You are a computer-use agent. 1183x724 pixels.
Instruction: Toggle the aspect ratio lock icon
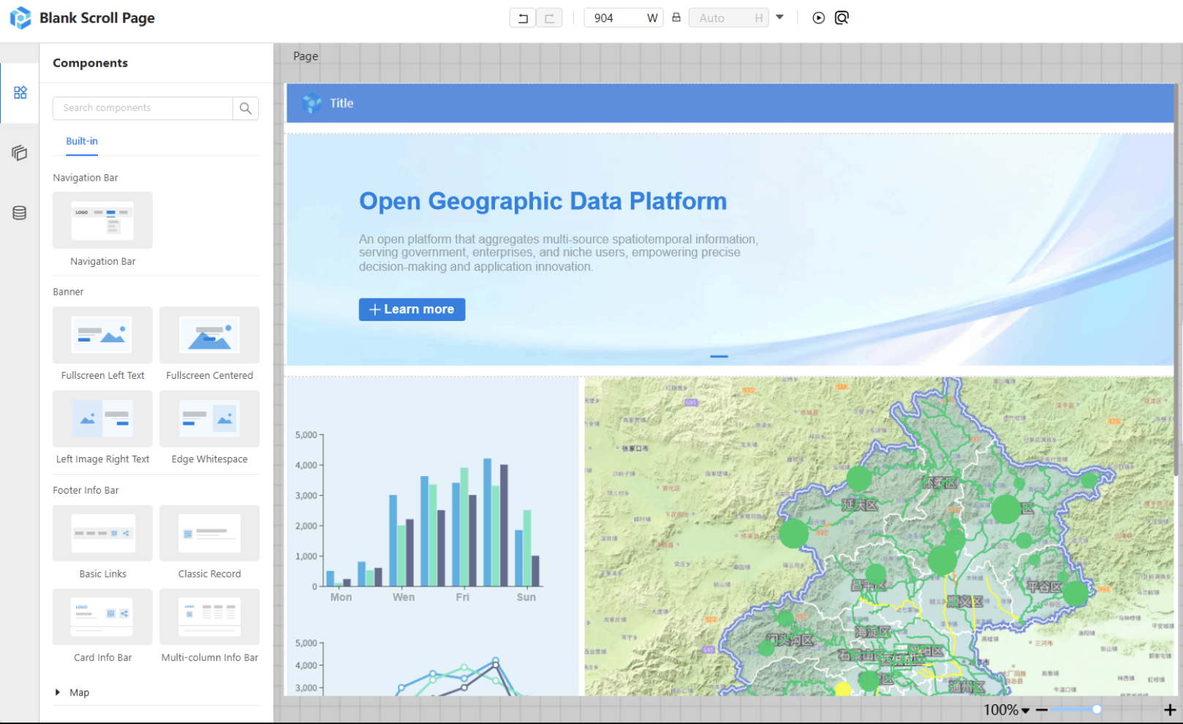(676, 18)
